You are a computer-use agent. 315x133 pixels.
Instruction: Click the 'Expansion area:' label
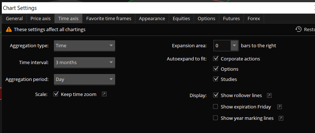pyautogui.click(x=189, y=46)
